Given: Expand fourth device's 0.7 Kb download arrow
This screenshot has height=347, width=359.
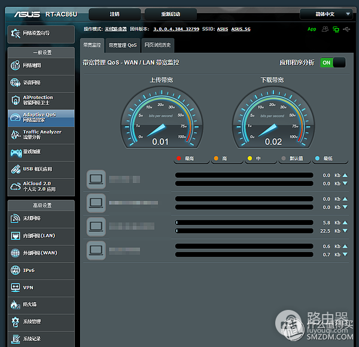Looking at the screenshot, I should tap(345, 255).
